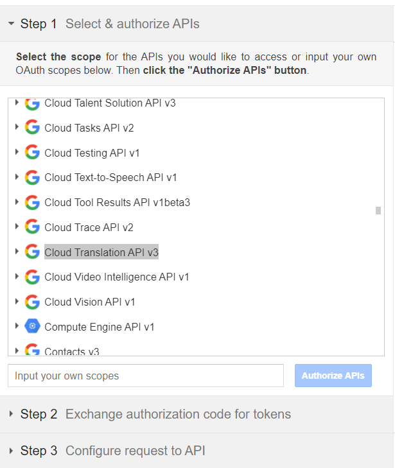The image size is (395, 468).
Task: Click the Google icon beside Cloud Testing API v1
Action: coord(32,153)
